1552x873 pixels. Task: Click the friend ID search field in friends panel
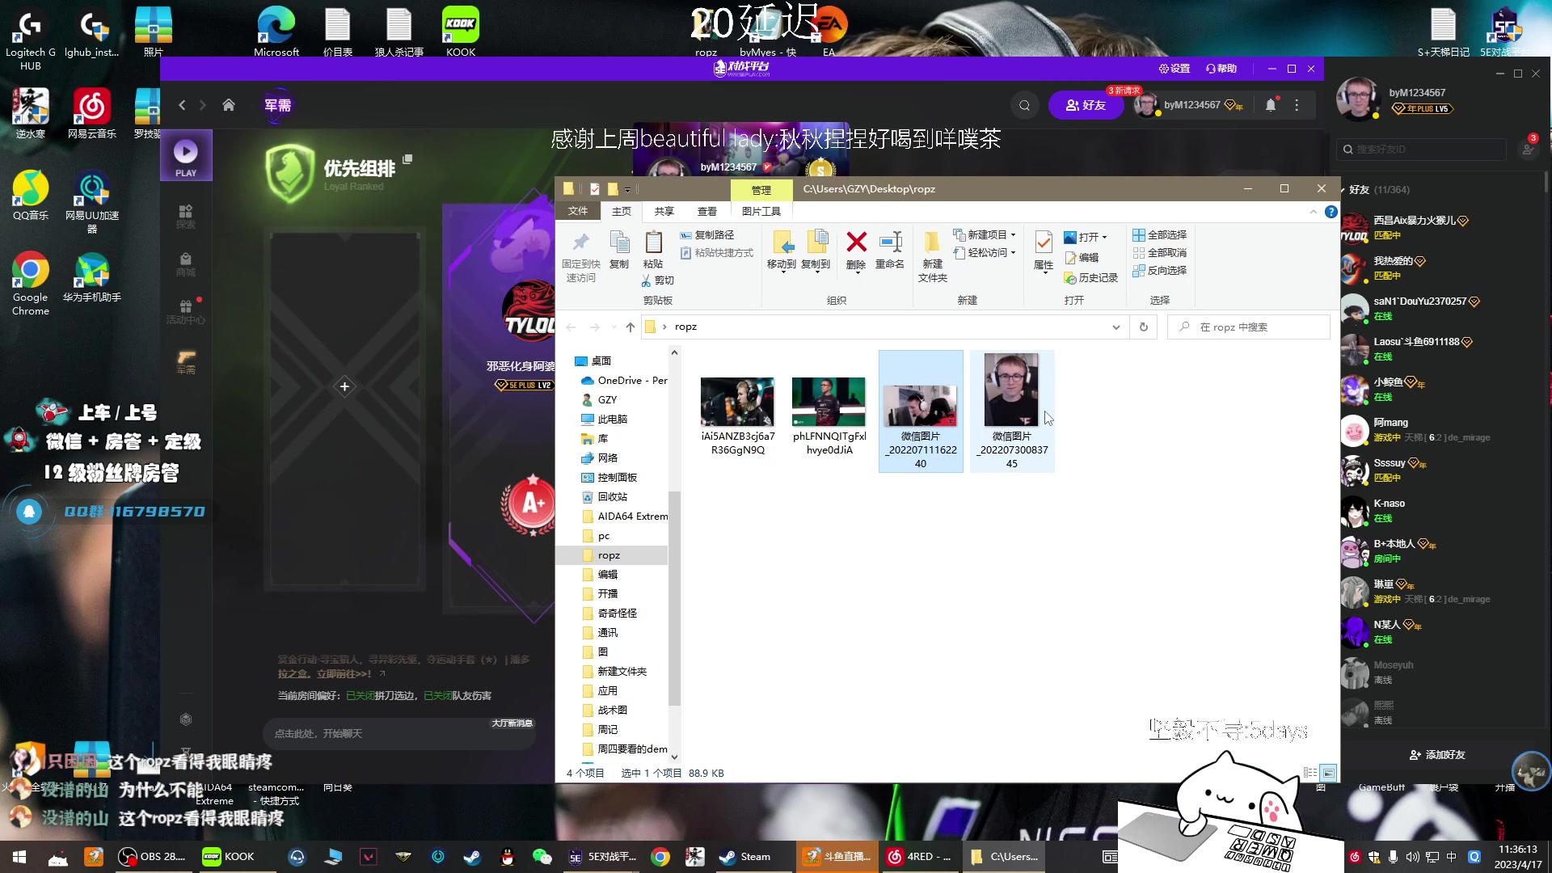1423,150
